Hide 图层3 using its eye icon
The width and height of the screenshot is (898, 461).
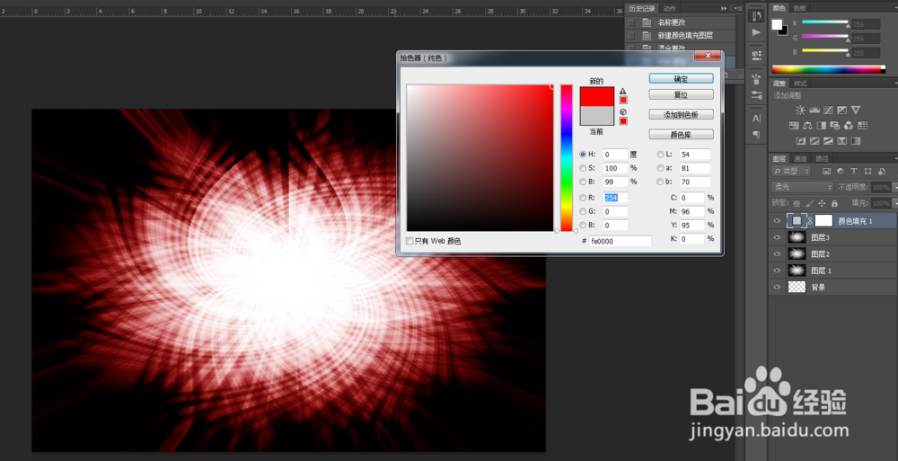[x=777, y=237]
